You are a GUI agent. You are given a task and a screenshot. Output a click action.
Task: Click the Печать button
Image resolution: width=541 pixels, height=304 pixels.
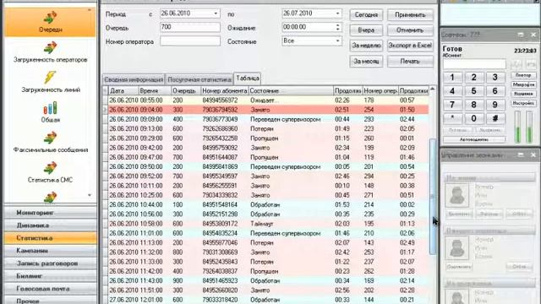410,62
